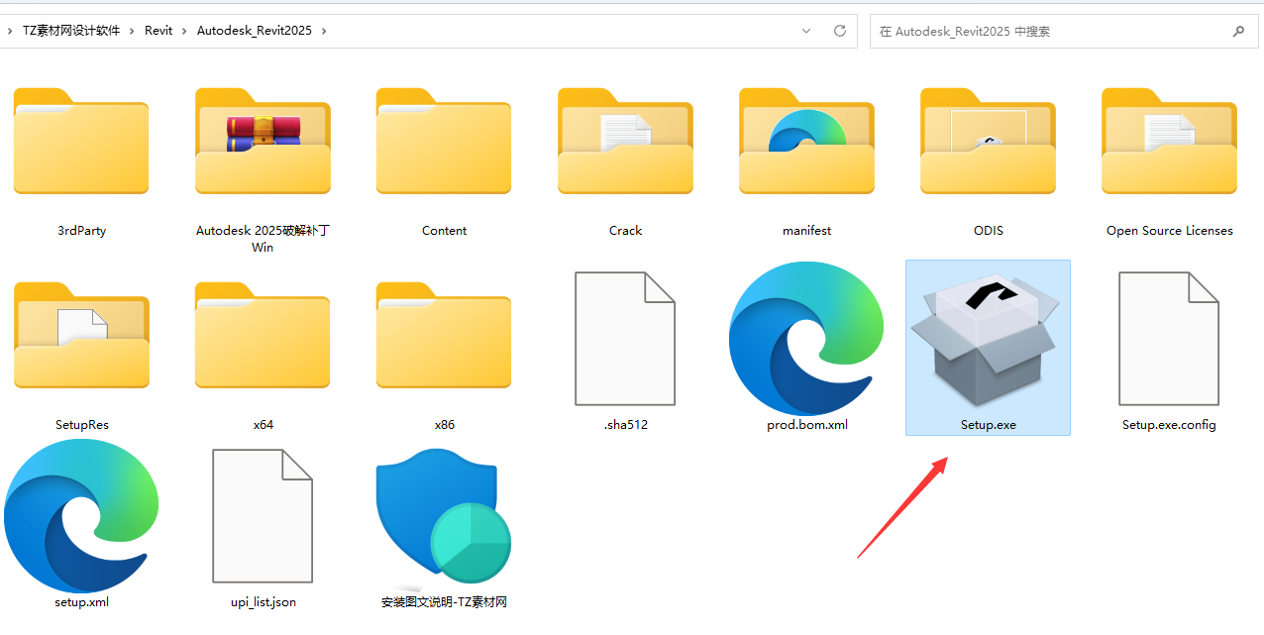The width and height of the screenshot is (1264, 635).
Task: Go to TZ素材网设计软件 in the address path
Action: coord(71,31)
